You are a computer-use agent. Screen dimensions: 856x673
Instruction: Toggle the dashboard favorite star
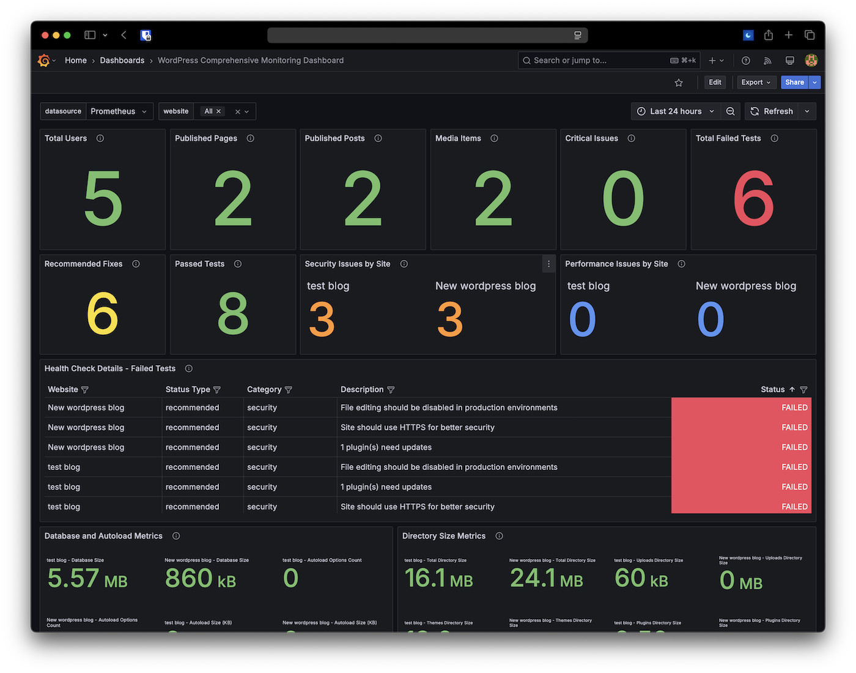[679, 82]
